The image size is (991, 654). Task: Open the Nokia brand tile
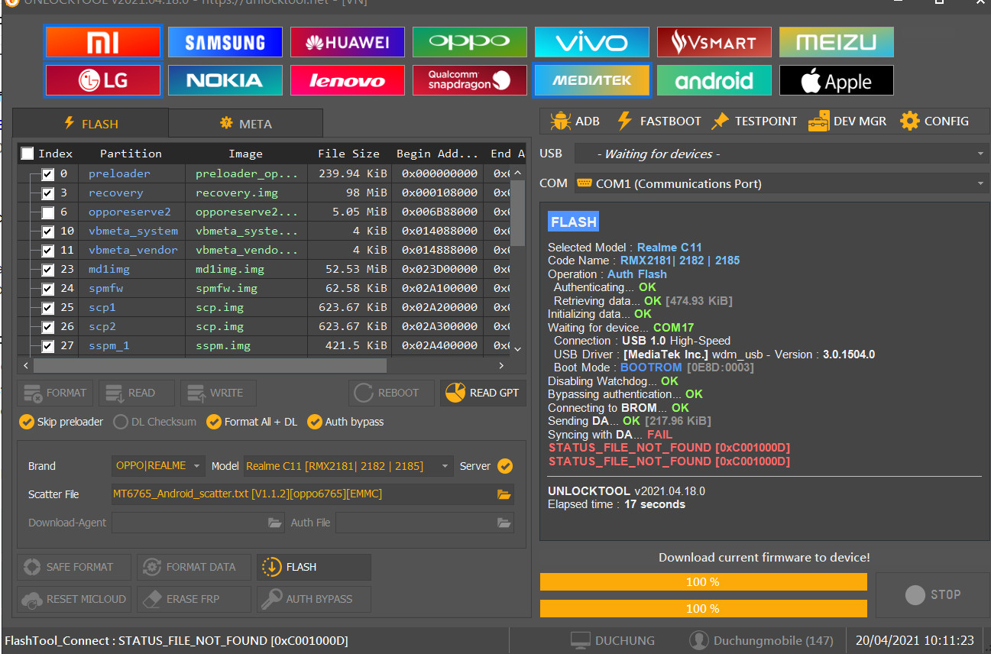225,80
